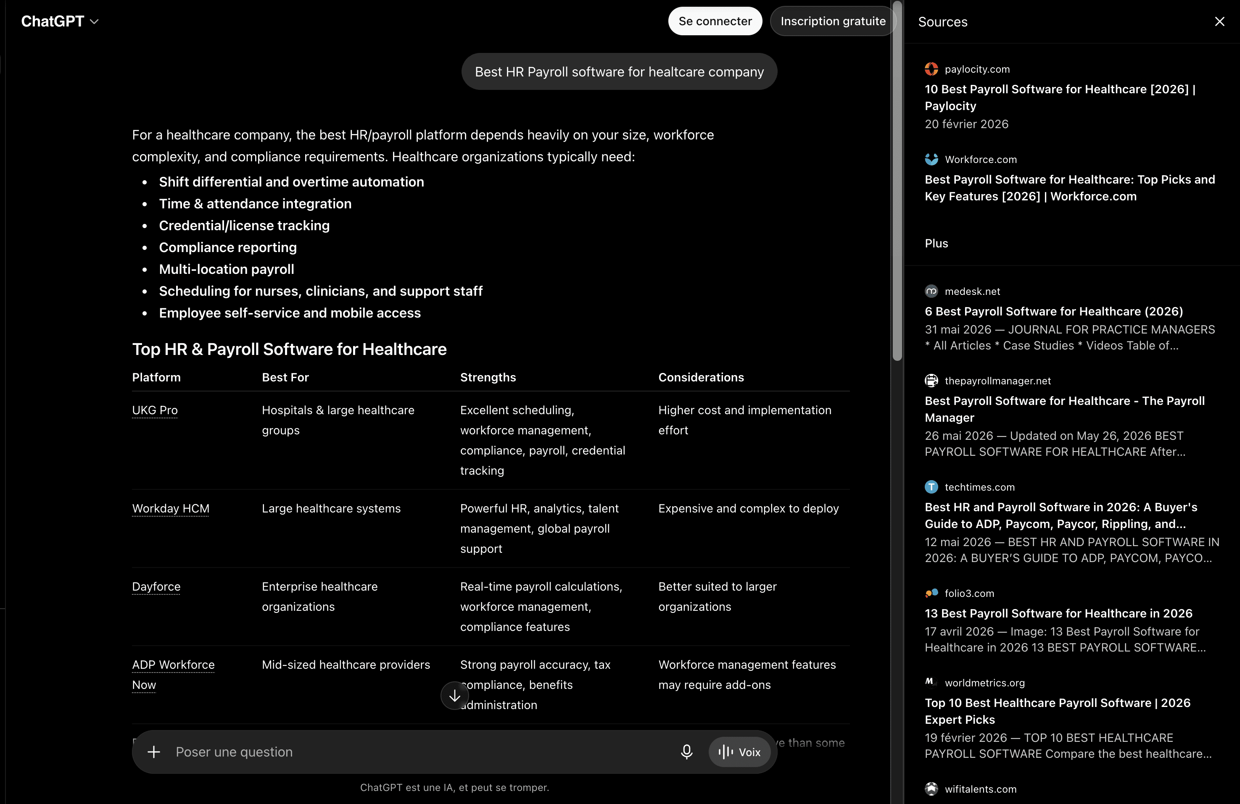Click 'Mid-sized healthcare providers' cell
Screen dimensions: 1240x804
pyautogui.click(x=346, y=665)
